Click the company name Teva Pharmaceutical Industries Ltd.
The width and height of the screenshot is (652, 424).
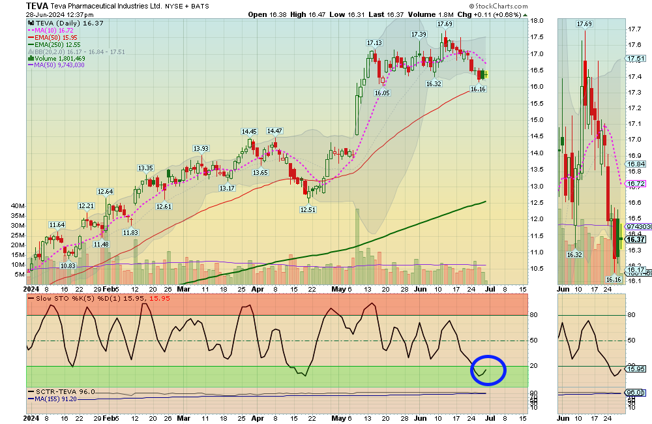[x=106, y=7]
